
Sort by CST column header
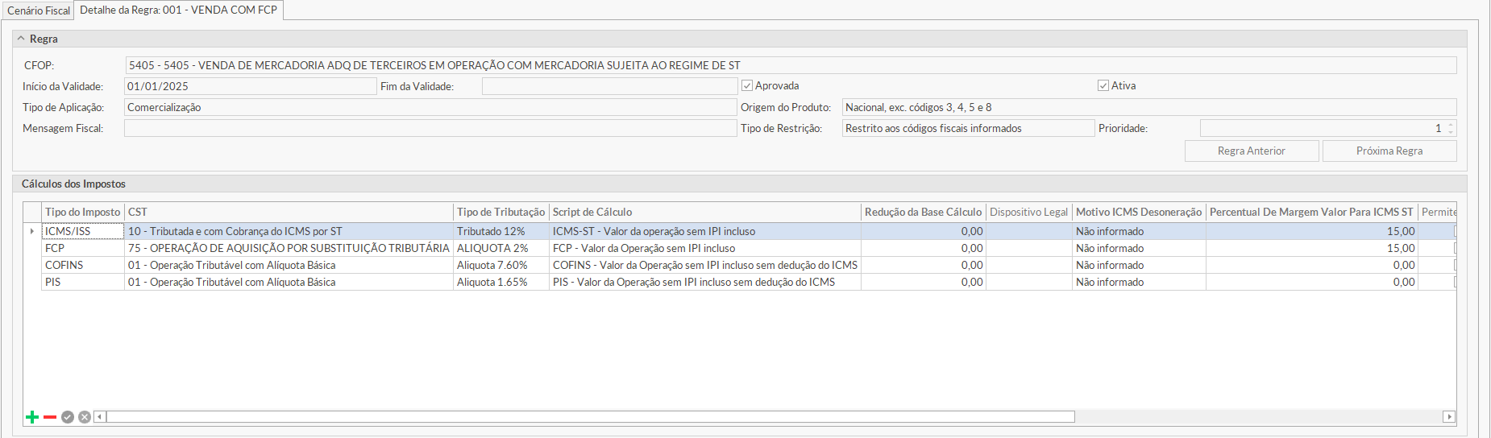pyautogui.click(x=289, y=212)
